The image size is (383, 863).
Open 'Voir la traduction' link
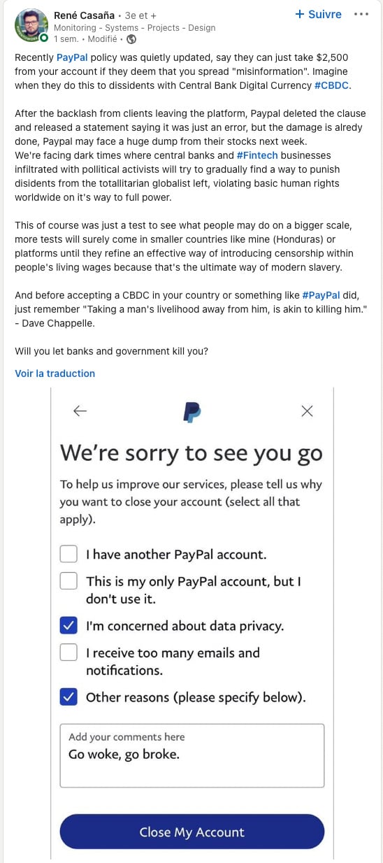coord(55,373)
